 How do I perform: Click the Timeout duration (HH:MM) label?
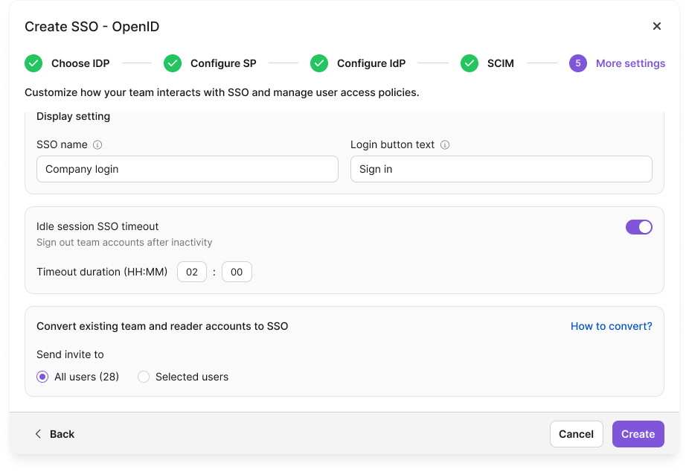point(102,272)
